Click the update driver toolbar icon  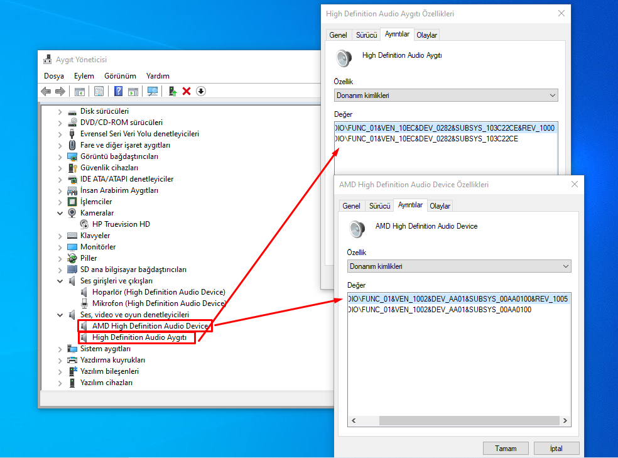coord(172,92)
